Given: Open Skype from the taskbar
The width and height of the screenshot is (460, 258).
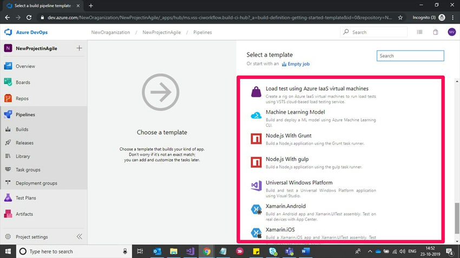Looking at the screenshot, I should pos(273,252).
